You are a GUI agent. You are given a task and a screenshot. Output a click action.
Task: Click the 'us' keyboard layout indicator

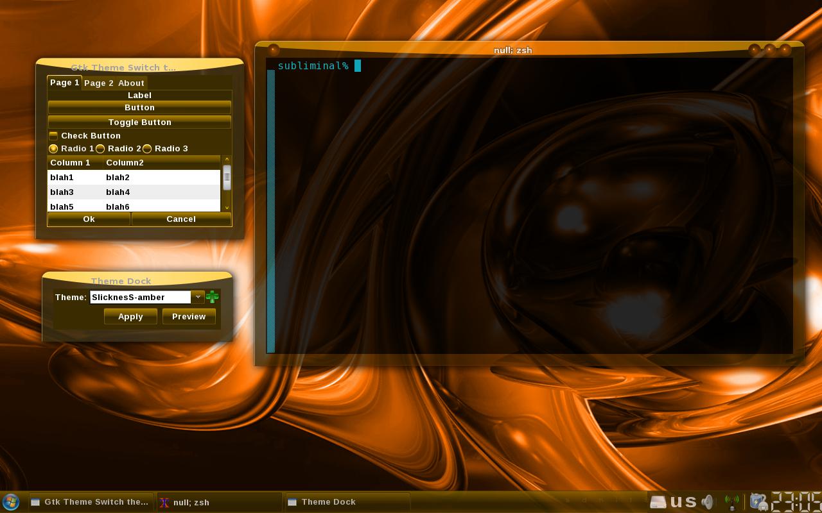[683, 501]
